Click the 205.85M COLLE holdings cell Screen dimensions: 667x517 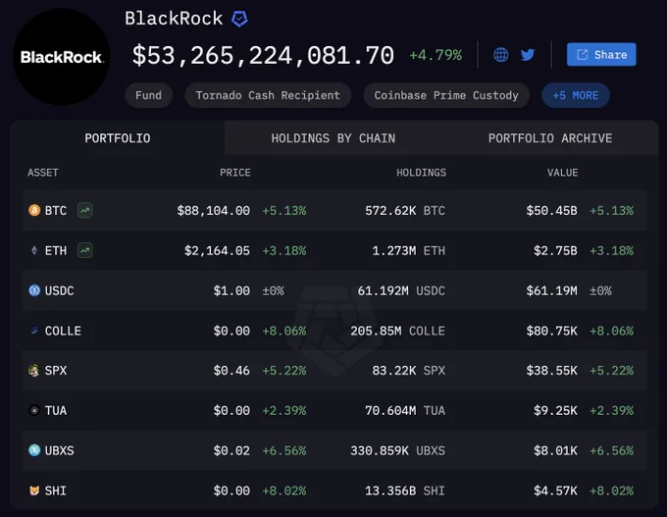point(397,331)
